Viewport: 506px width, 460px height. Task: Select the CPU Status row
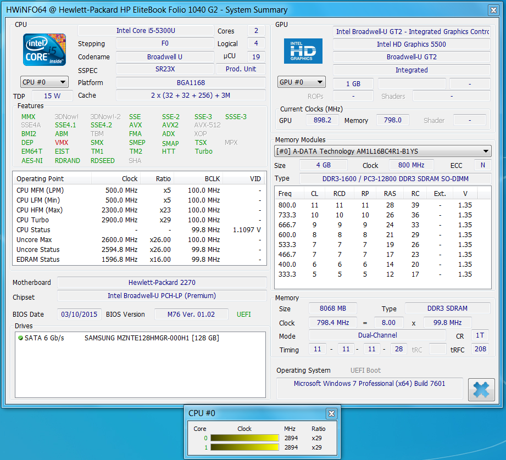(x=139, y=230)
